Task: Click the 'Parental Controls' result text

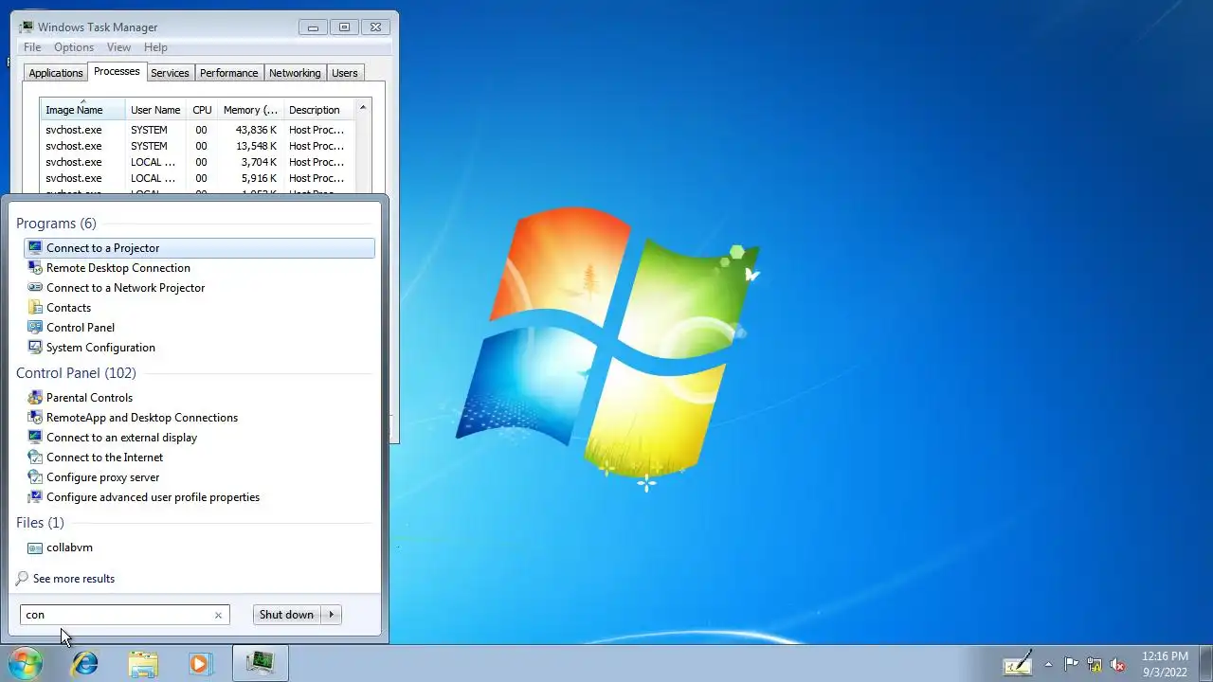Action: click(x=89, y=398)
